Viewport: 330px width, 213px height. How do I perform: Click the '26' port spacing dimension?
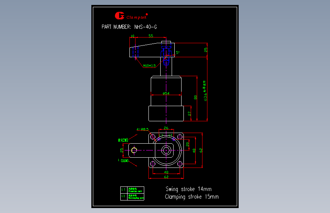click(x=166, y=128)
